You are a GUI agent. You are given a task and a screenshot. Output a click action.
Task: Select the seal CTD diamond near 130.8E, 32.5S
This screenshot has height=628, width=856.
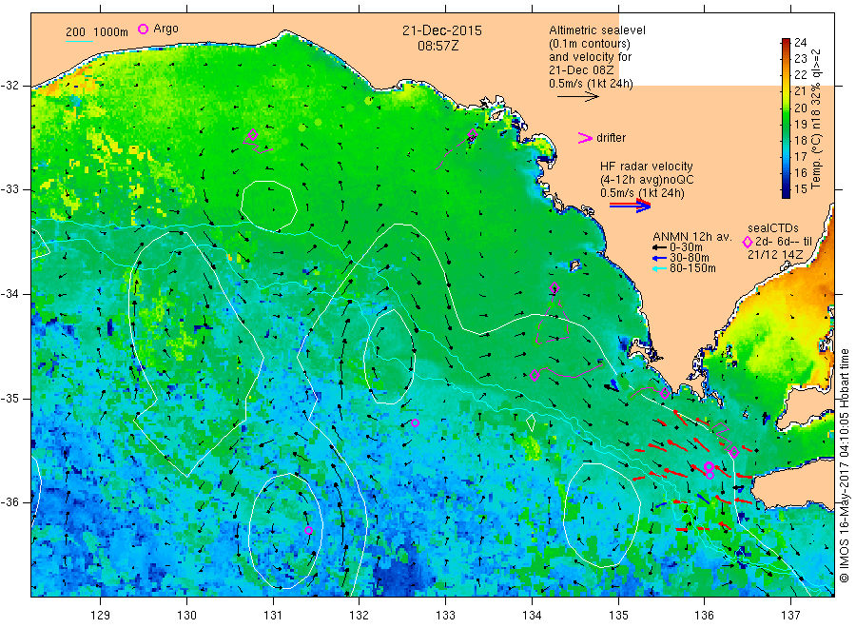253,134
